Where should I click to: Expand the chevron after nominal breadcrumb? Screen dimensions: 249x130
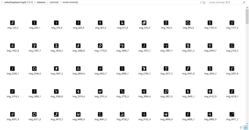pos(61,2)
